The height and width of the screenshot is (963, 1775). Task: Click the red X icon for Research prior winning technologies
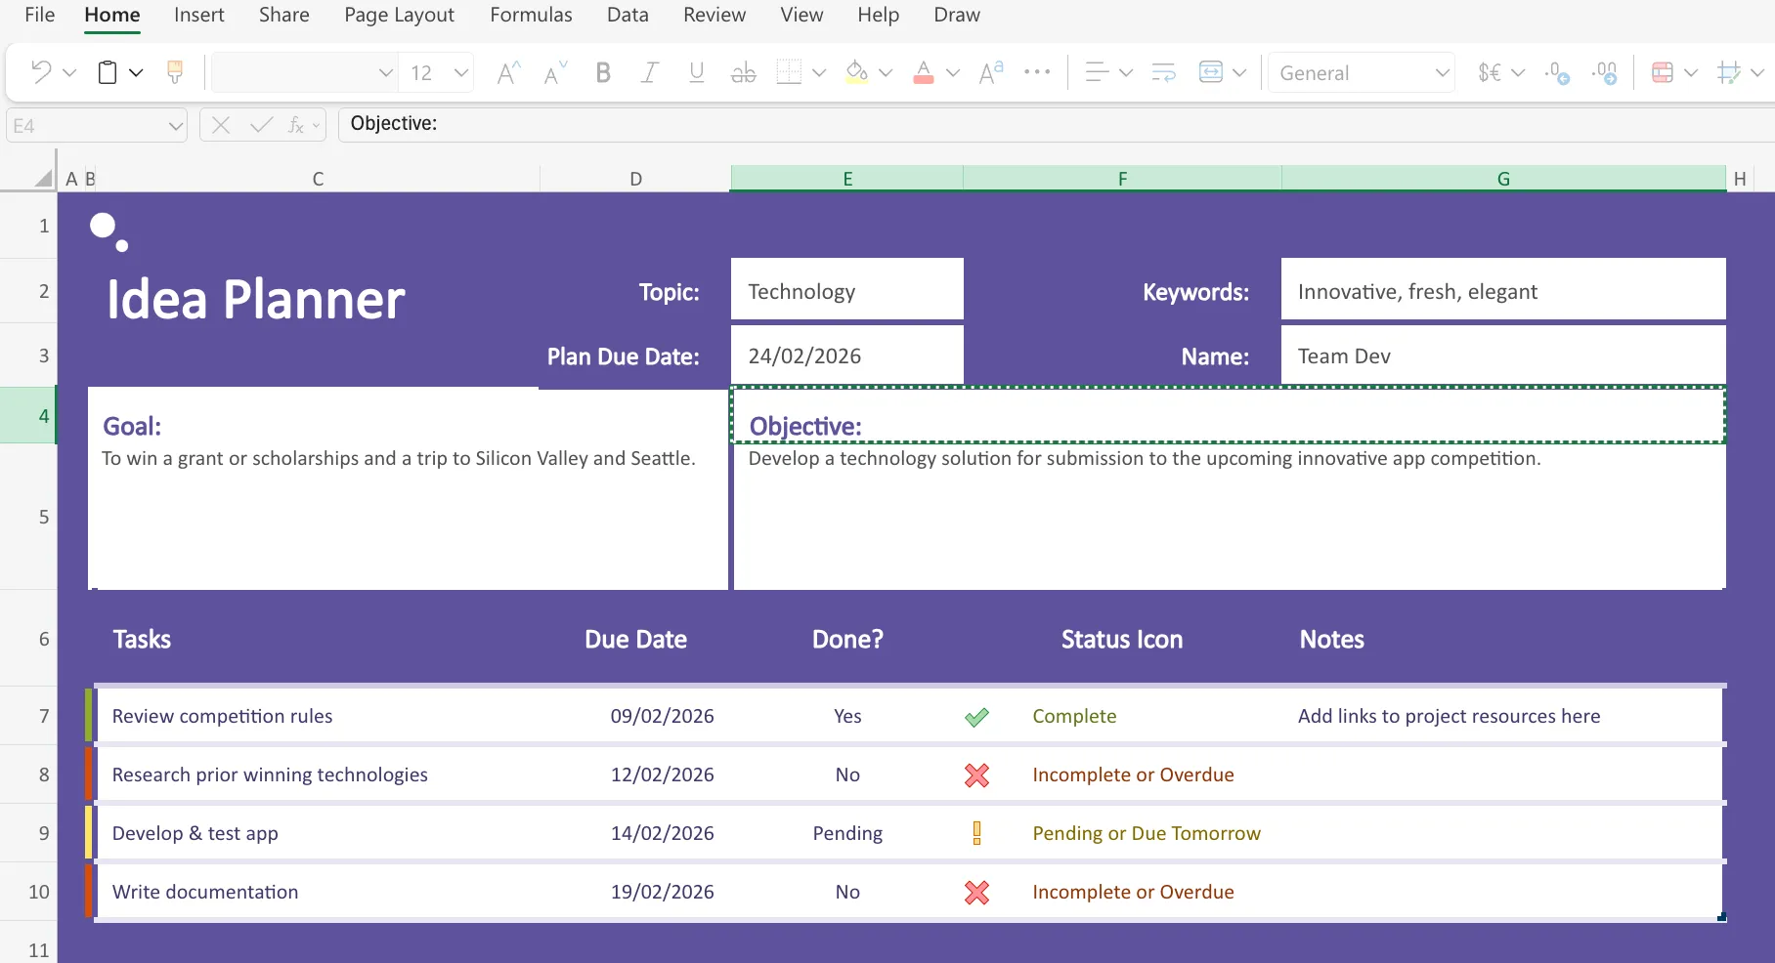(x=976, y=775)
